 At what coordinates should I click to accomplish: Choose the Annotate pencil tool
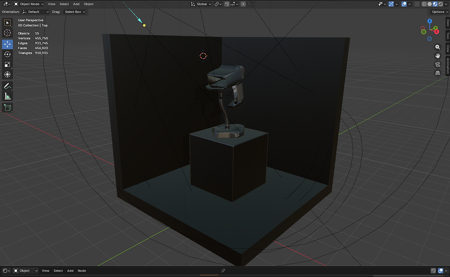[x=7, y=86]
